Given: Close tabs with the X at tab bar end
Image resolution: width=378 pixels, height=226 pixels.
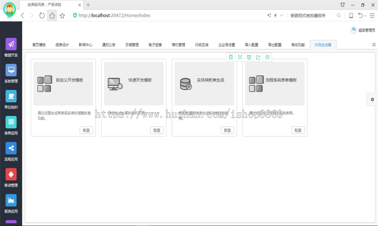Looking at the screenshot, I should point(374,45).
